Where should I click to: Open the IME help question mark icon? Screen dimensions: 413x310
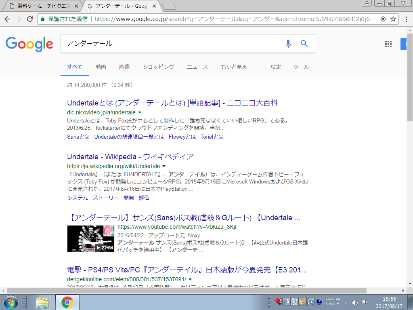tap(319, 302)
